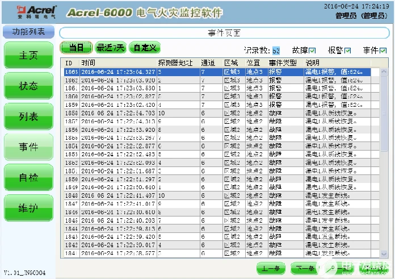Uncheck the 报警 alarm filter

[x=348, y=51]
